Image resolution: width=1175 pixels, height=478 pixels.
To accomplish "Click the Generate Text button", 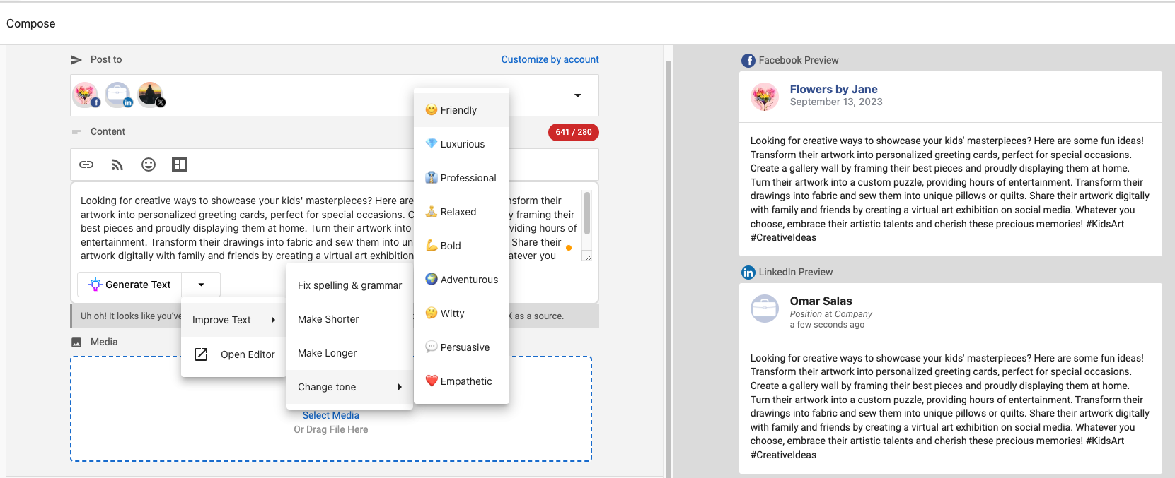I will pyautogui.click(x=129, y=285).
